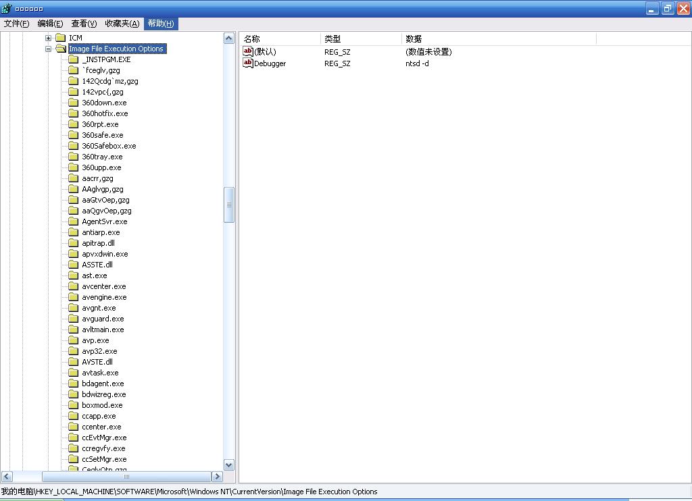The image size is (692, 501).
Task: Select the bdagent.exe key
Action: [x=103, y=384]
